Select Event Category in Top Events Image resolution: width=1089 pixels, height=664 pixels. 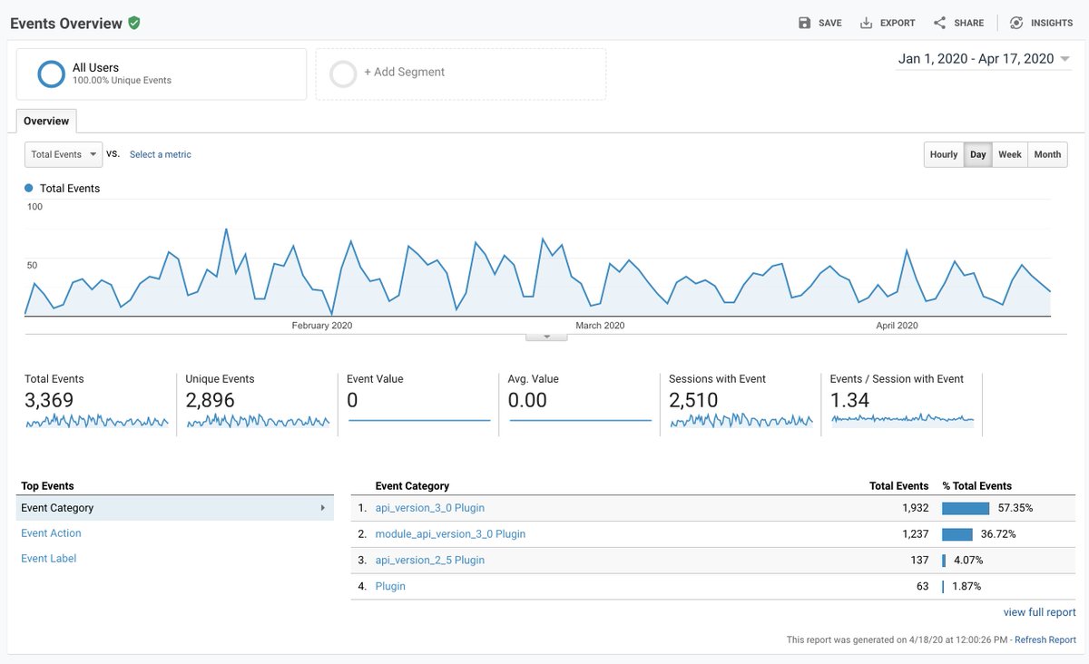[x=175, y=508]
